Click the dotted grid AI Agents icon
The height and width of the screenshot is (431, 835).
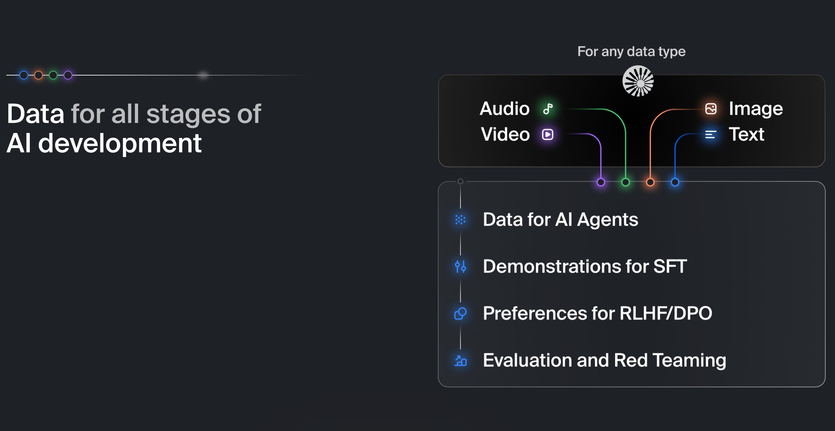(x=460, y=220)
